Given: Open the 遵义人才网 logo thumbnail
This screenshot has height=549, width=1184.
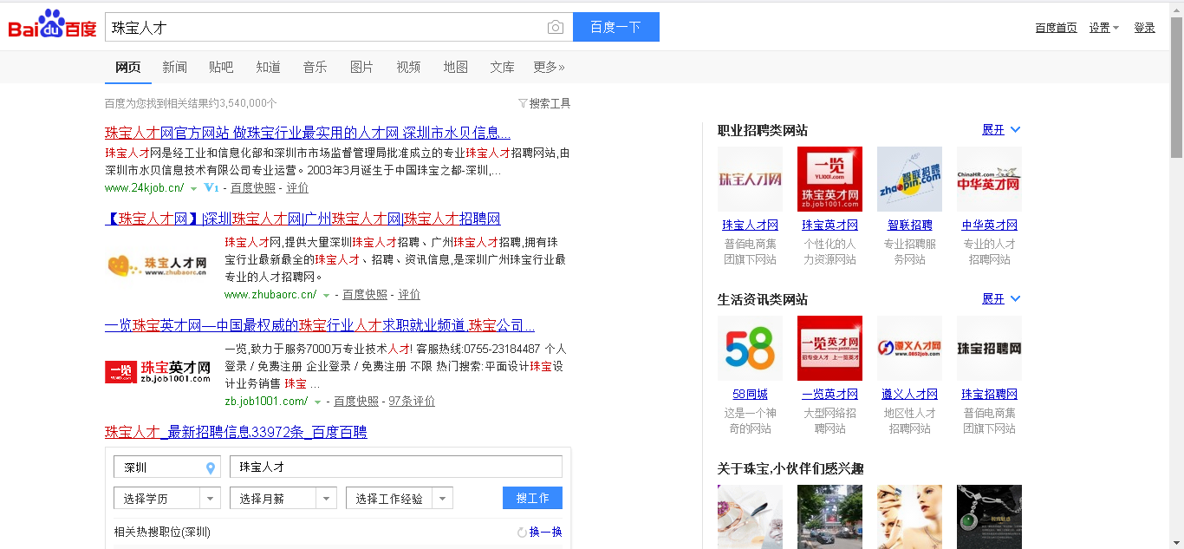Looking at the screenshot, I should click(x=909, y=348).
